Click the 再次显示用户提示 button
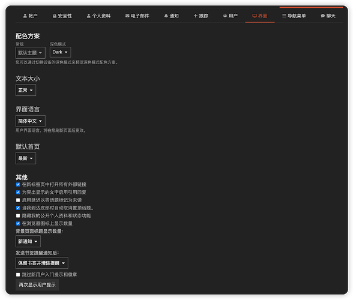 [37, 284]
